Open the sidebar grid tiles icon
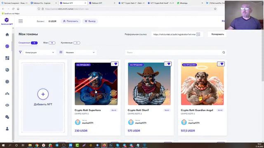This screenshot has height=148, width=264. (x=7, y=58)
